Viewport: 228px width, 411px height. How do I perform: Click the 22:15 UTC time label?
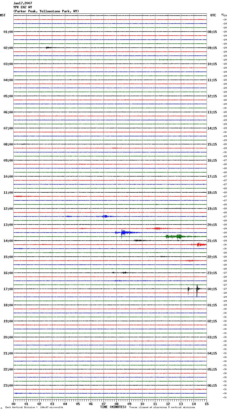click(212, 257)
